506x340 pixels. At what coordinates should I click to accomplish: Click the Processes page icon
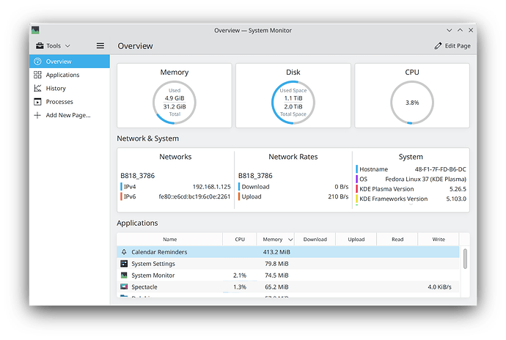(37, 102)
